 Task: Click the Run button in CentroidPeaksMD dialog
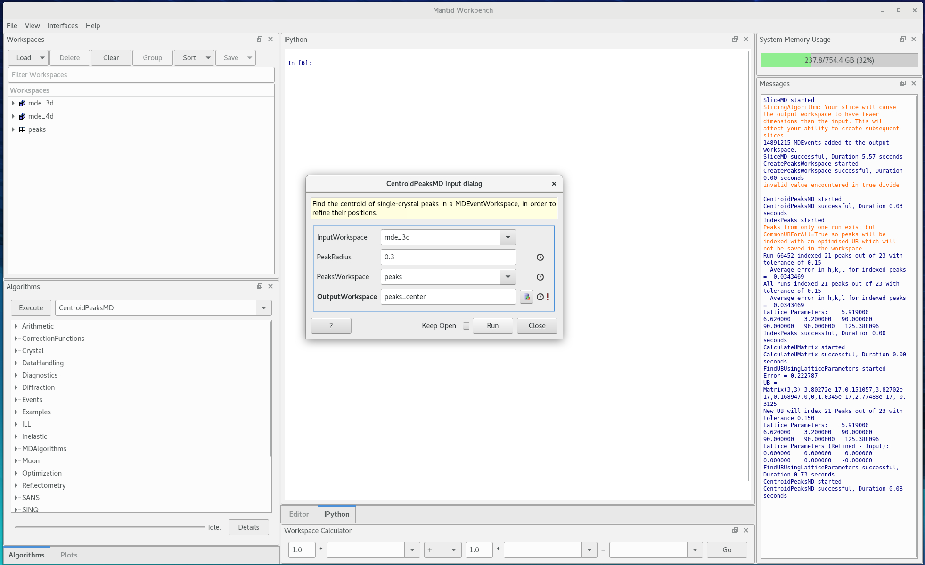point(493,325)
